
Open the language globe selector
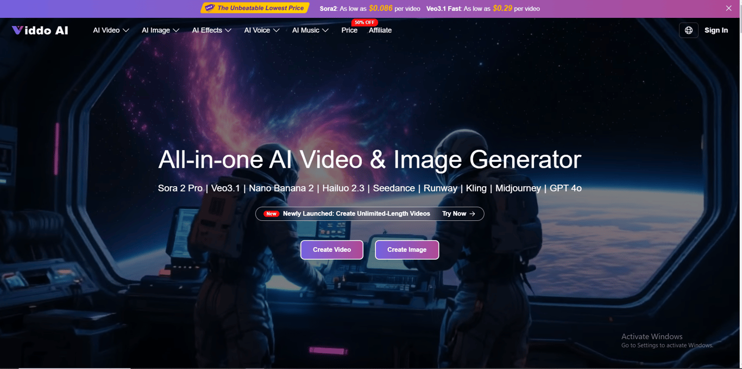pyautogui.click(x=688, y=30)
